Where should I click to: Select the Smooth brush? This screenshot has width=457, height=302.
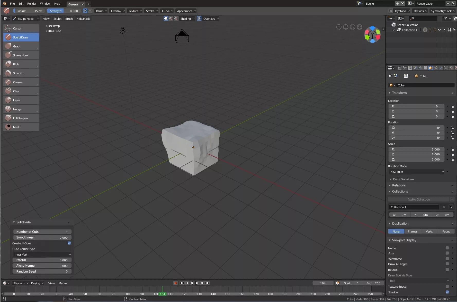(x=21, y=73)
